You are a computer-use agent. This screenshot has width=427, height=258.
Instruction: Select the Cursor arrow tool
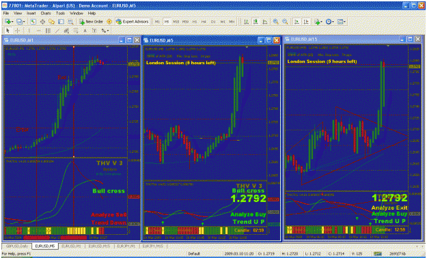[8, 31]
